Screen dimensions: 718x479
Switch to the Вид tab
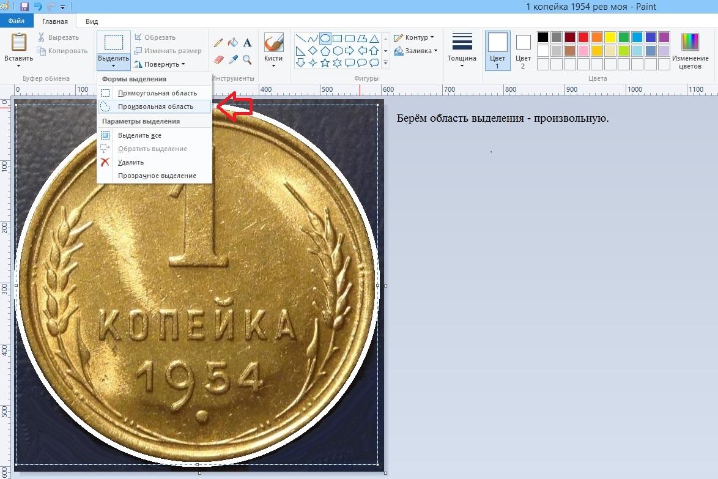click(x=92, y=21)
